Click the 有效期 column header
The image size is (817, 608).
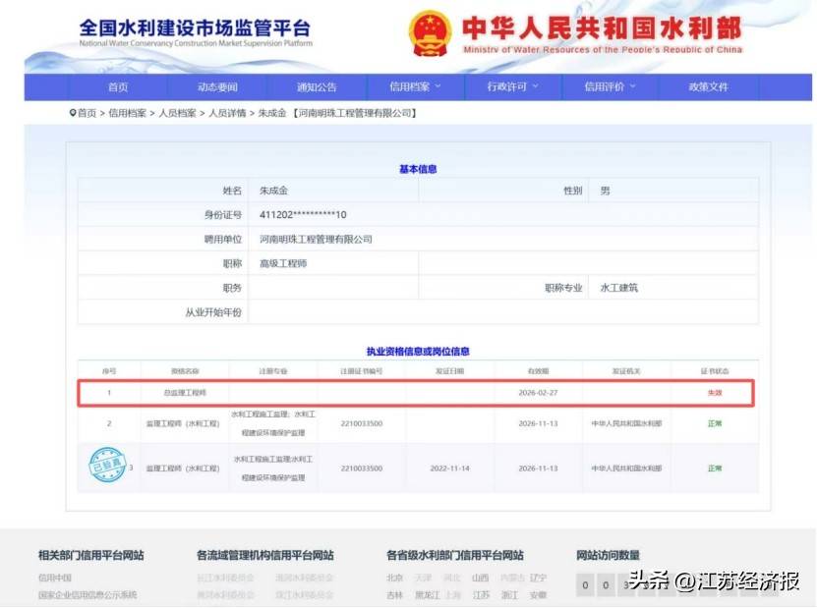[x=538, y=371]
